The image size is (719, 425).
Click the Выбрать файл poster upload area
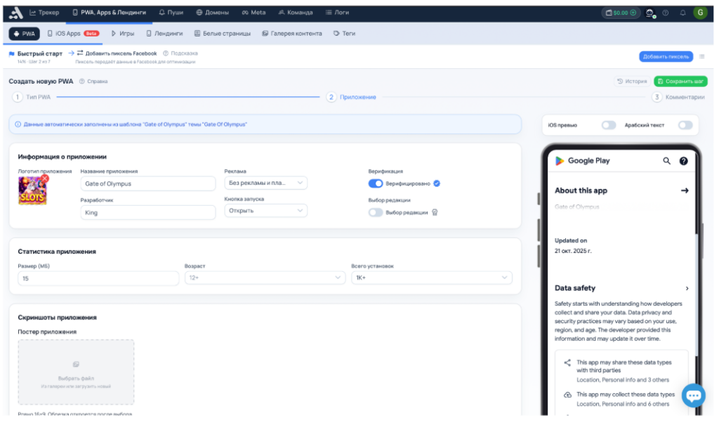click(x=76, y=372)
